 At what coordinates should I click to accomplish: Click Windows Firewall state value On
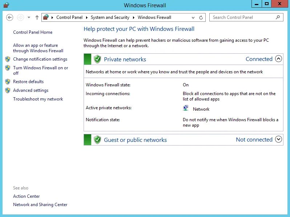(186, 85)
